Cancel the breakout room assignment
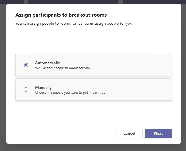This screenshot has width=186, height=151. point(129,133)
